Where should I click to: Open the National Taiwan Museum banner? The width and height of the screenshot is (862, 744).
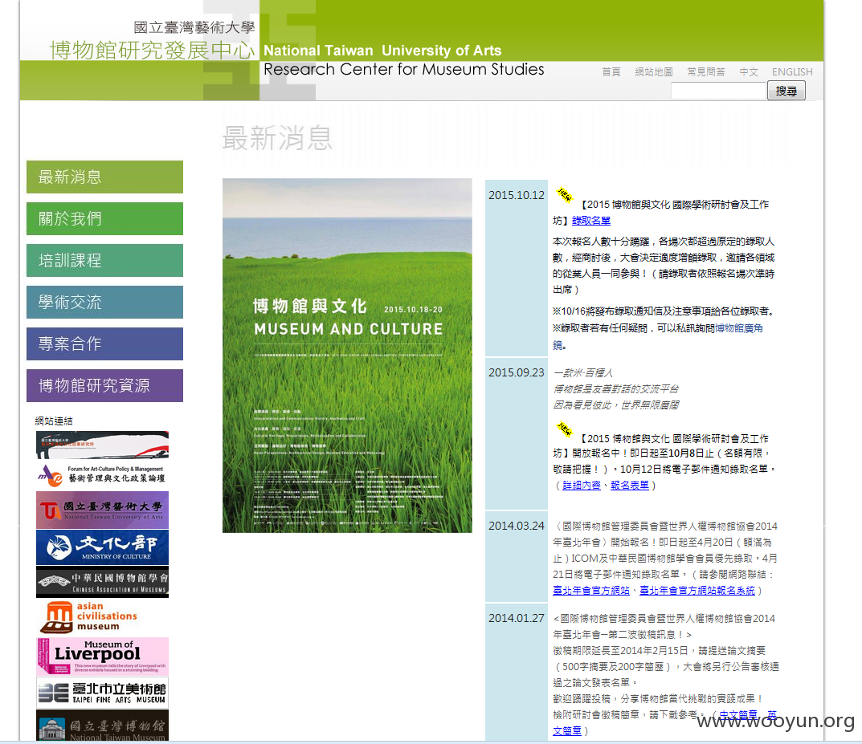102,726
